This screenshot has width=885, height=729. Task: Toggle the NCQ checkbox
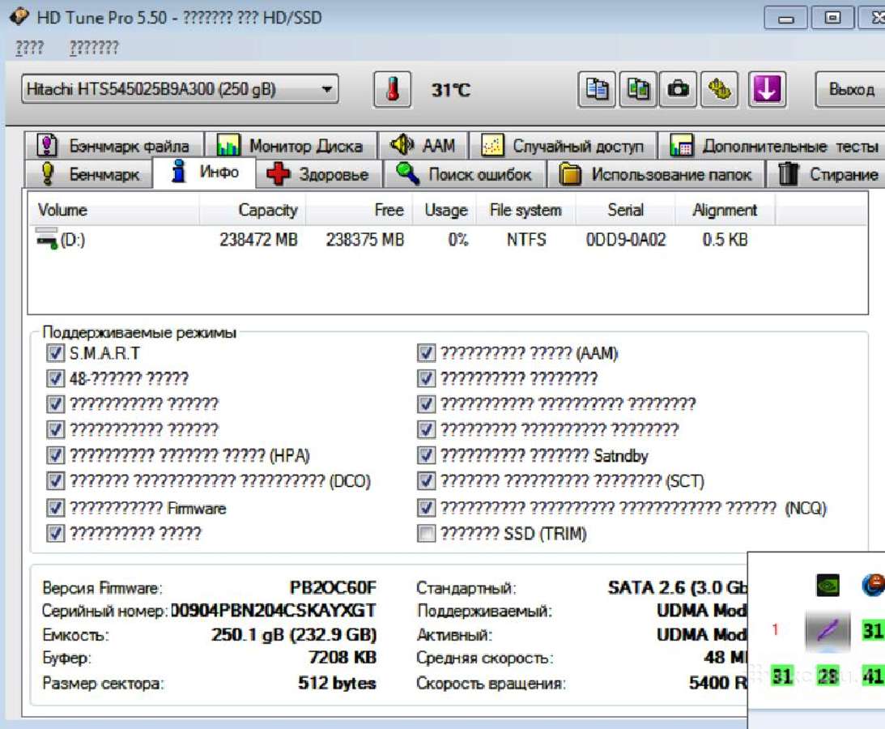(x=426, y=508)
